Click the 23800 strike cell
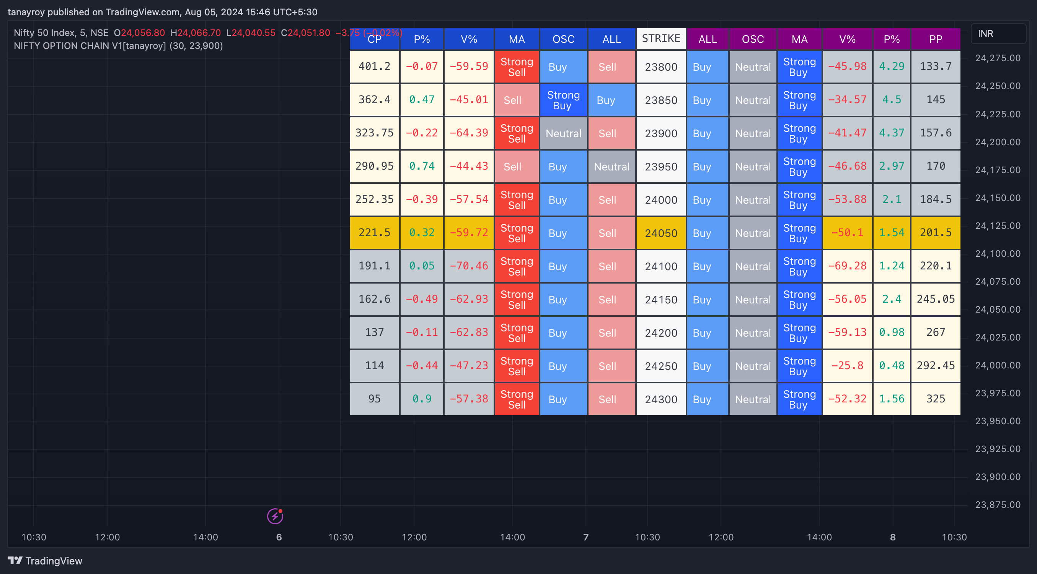The image size is (1037, 574). click(x=661, y=67)
